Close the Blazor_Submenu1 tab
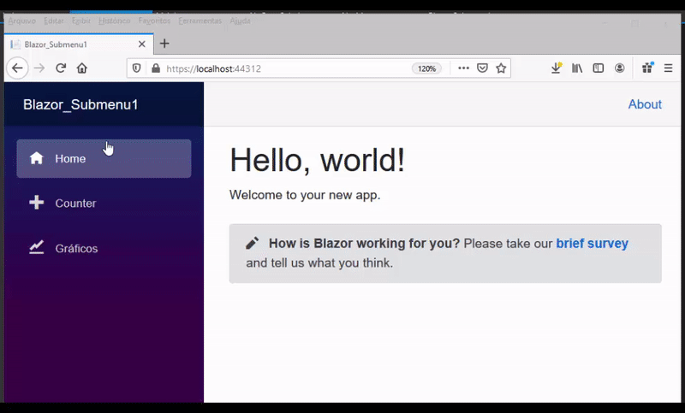This screenshot has width=685, height=413. click(141, 44)
